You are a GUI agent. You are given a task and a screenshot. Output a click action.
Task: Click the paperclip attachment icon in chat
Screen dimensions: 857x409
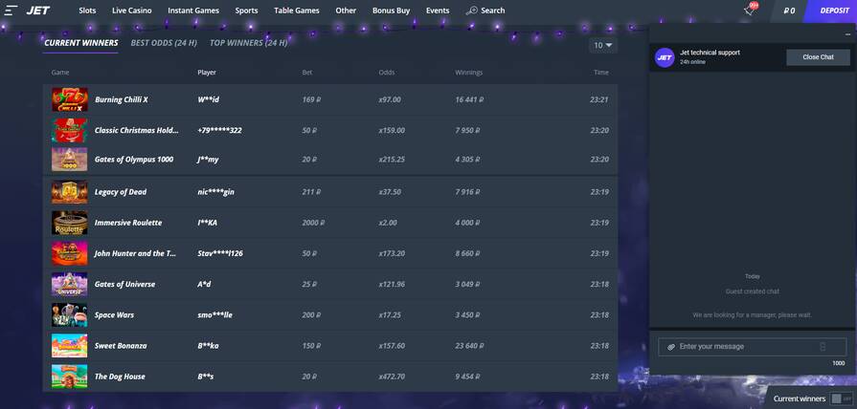[671, 347]
